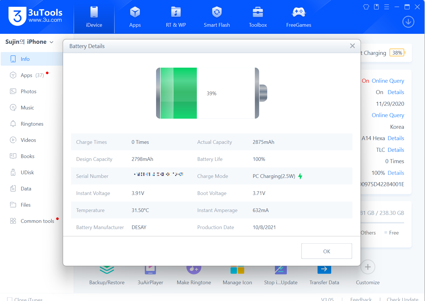Open the Toolbox tab
This screenshot has width=425, height=301.
258,17
